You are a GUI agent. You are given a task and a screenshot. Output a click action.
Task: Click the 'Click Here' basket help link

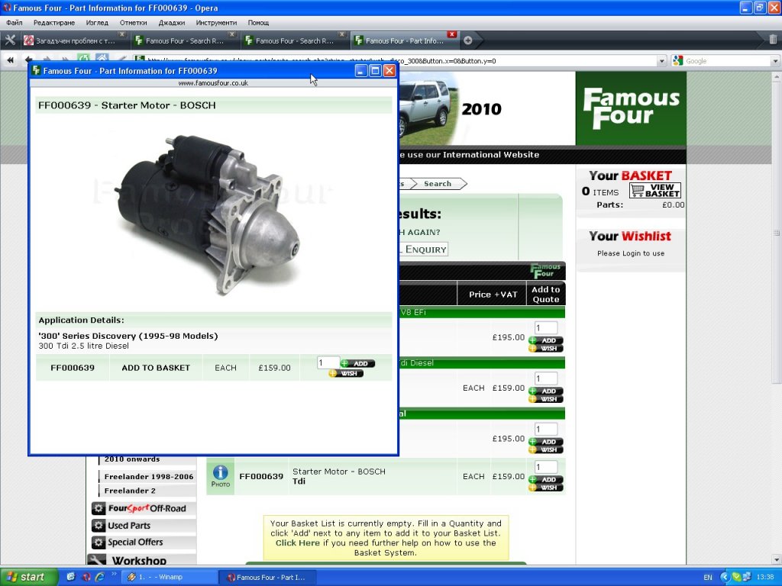298,543
